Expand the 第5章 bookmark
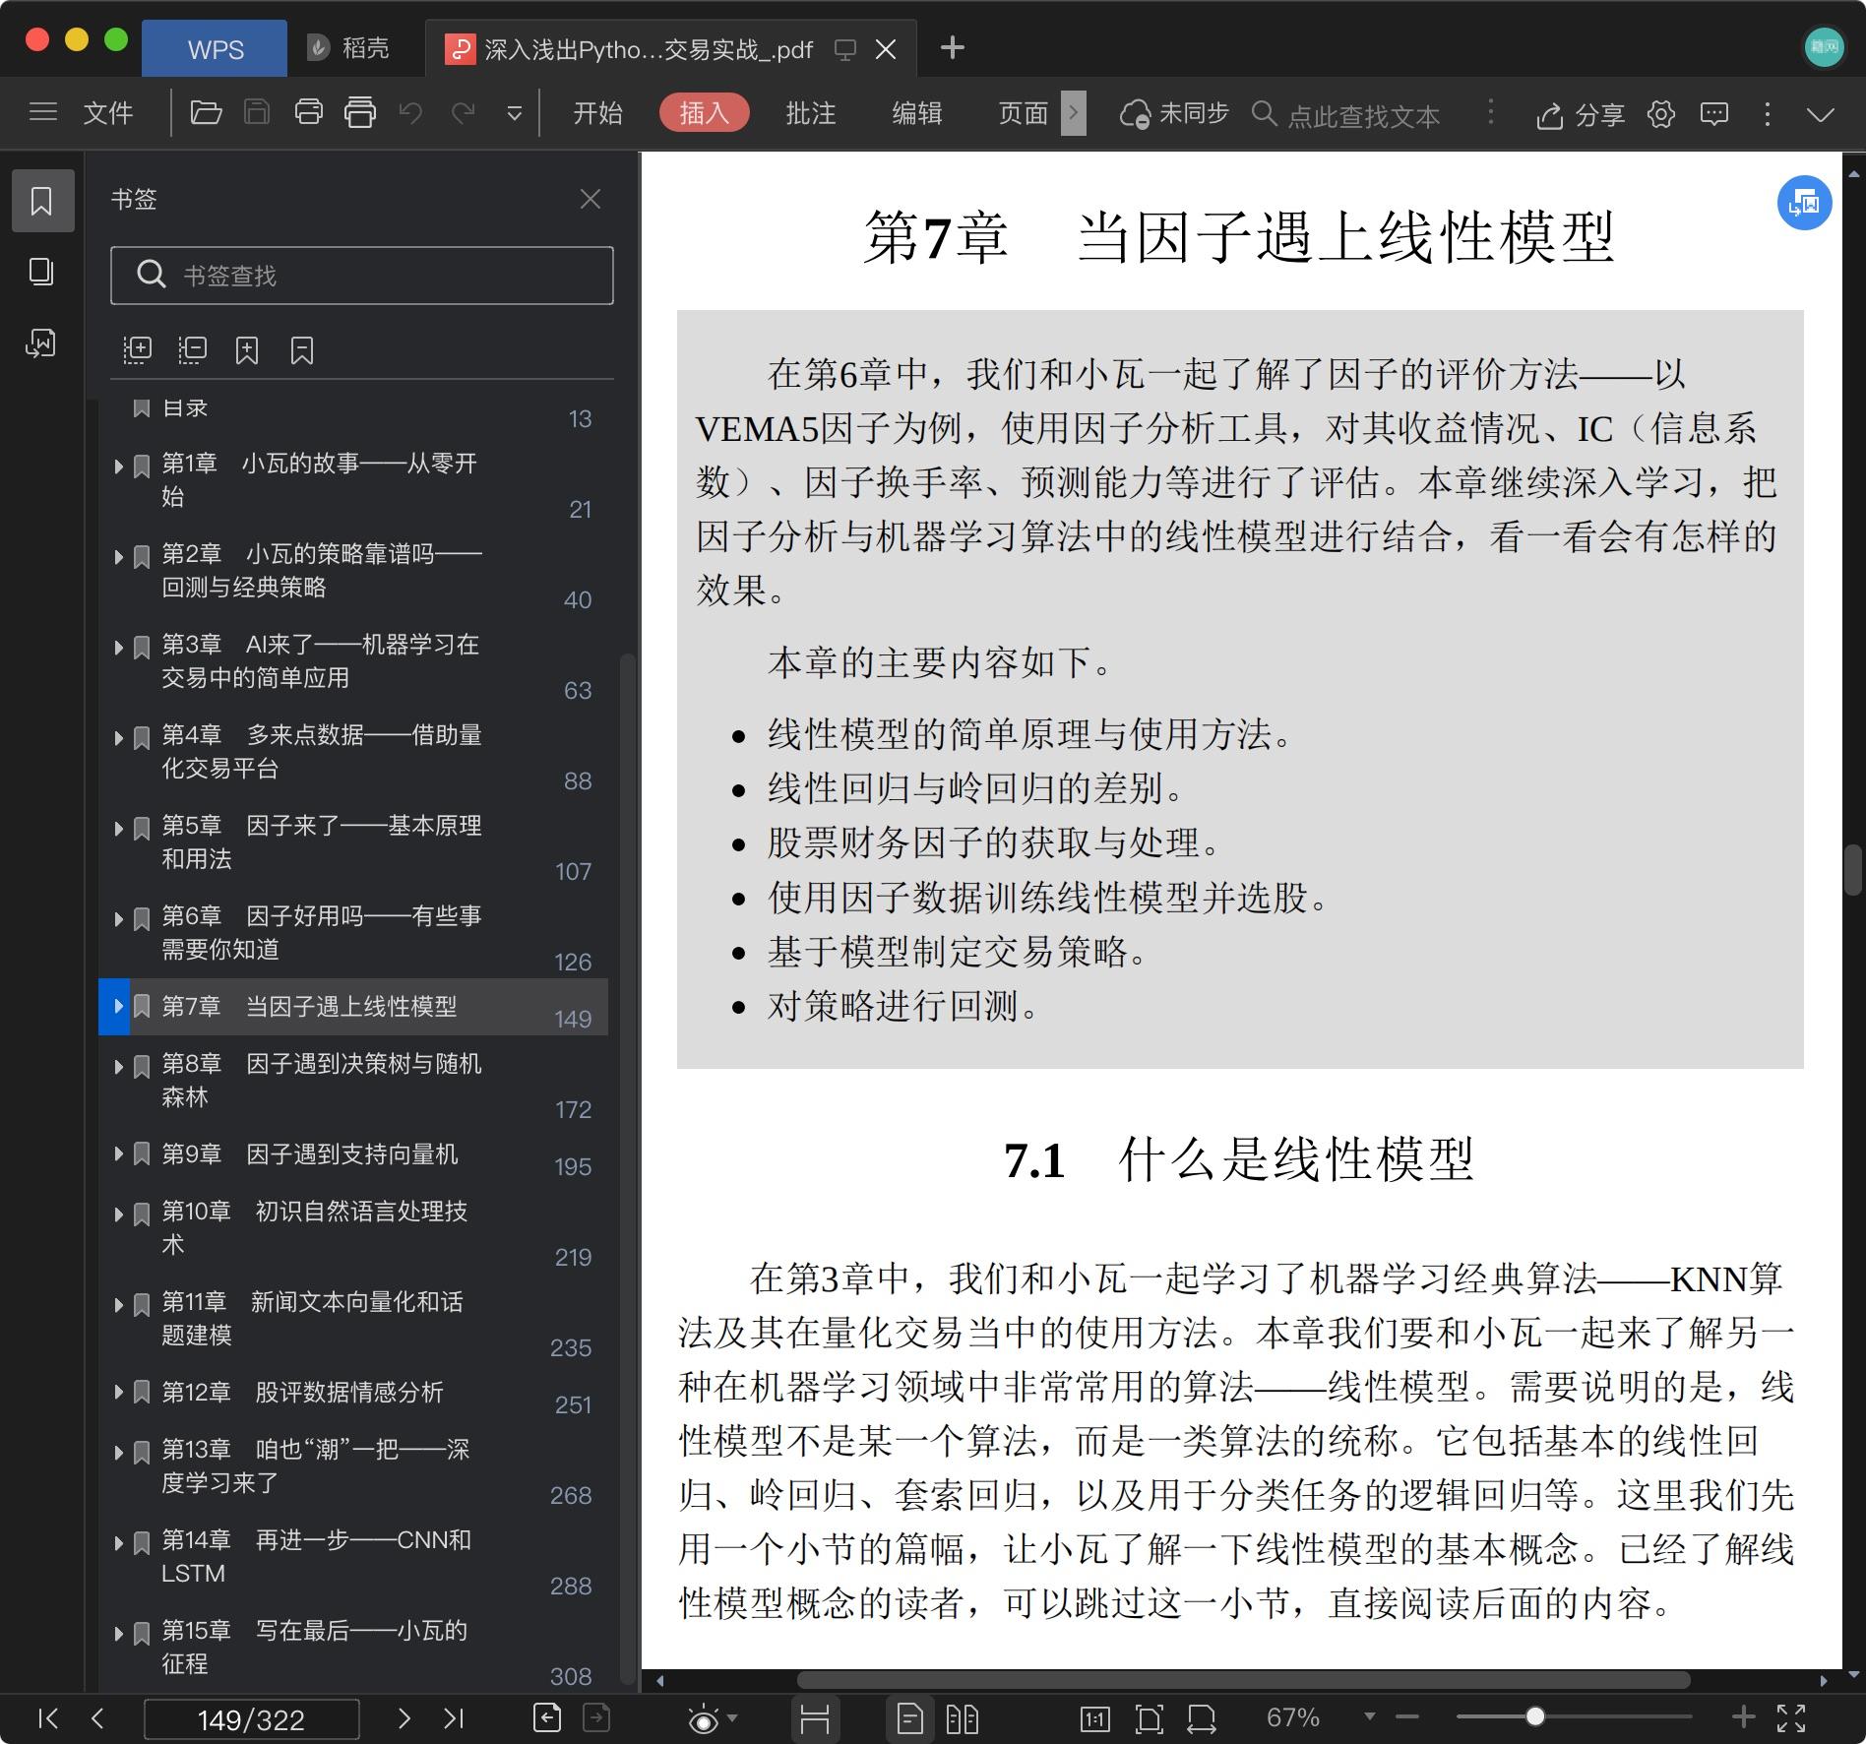The height and width of the screenshot is (1744, 1866). pyautogui.click(x=118, y=828)
